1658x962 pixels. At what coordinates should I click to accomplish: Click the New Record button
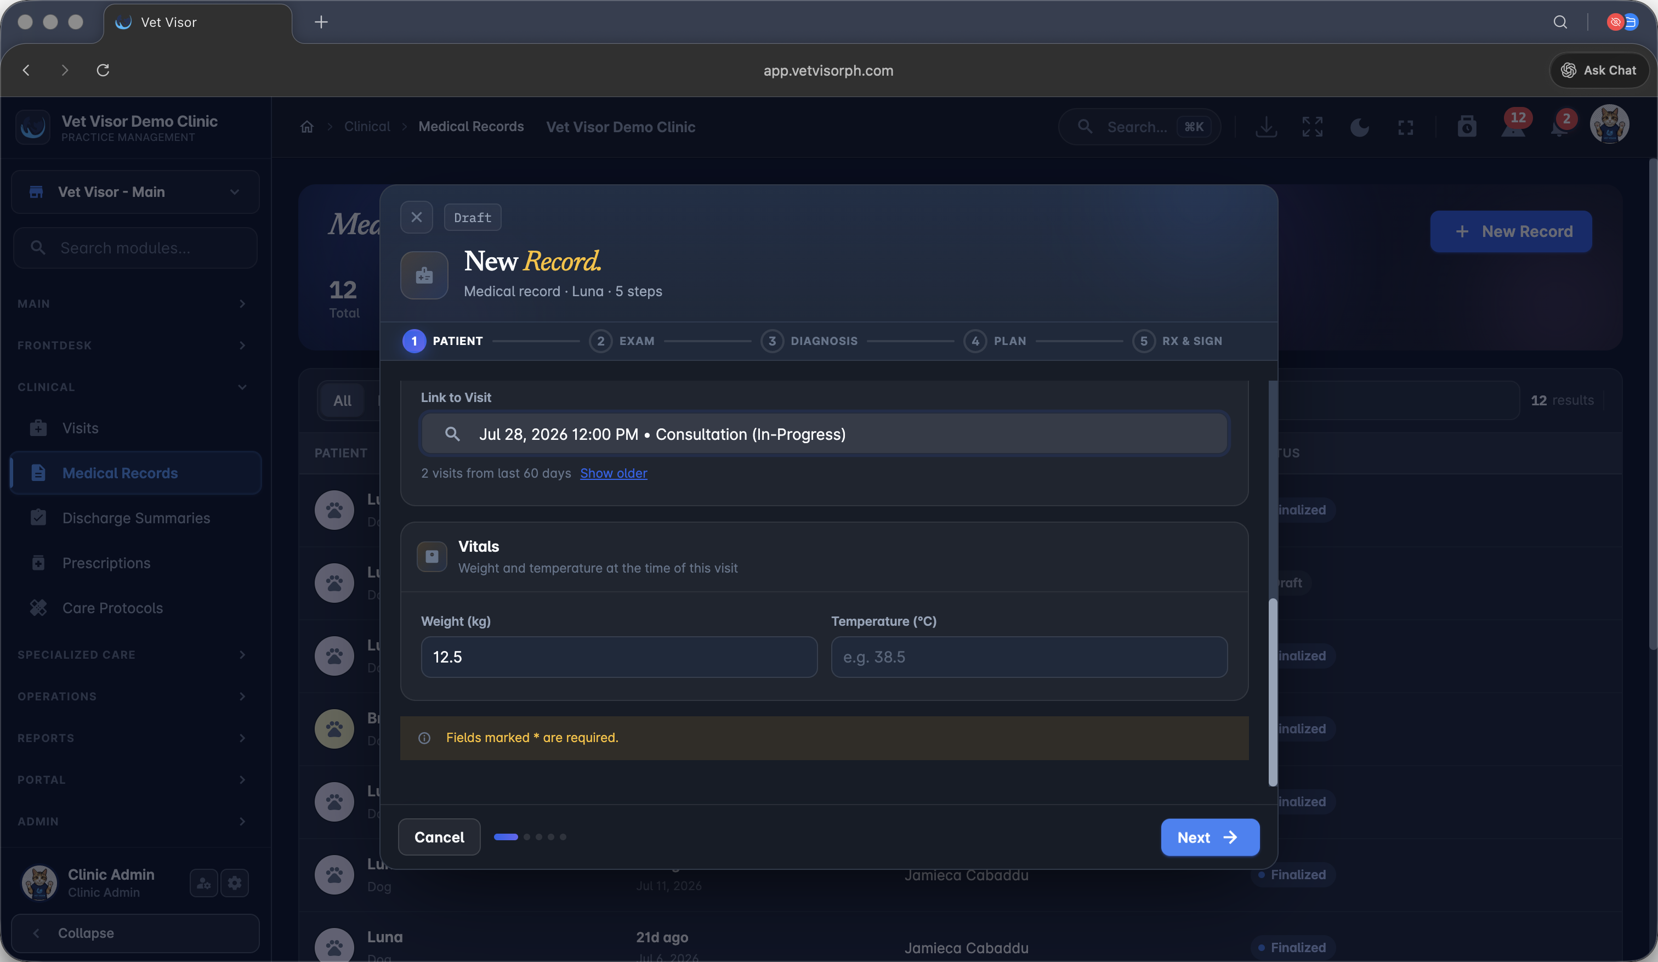click(1511, 231)
